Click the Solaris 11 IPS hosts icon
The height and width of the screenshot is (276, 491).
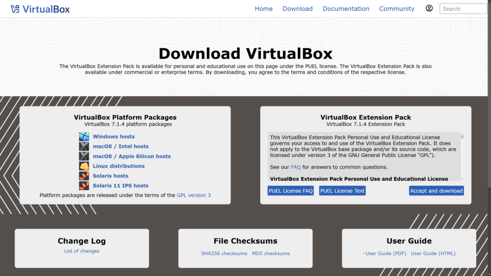click(84, 185)
